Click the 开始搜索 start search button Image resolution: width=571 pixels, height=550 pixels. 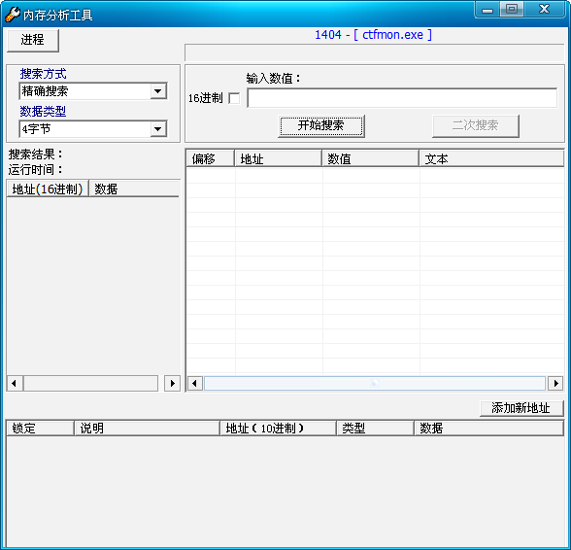(x=321, y=125)
